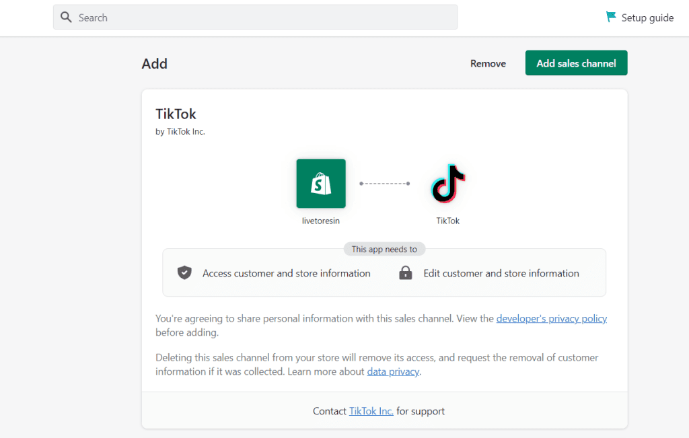Click the 'TikTok' label under the logo
This screenshot has height=438, width=689.
447,221
